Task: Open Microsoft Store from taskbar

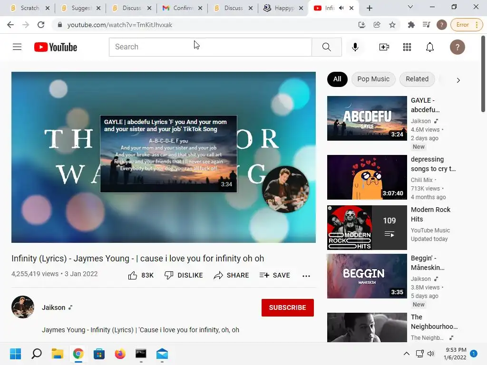Action: click(99, 354)
